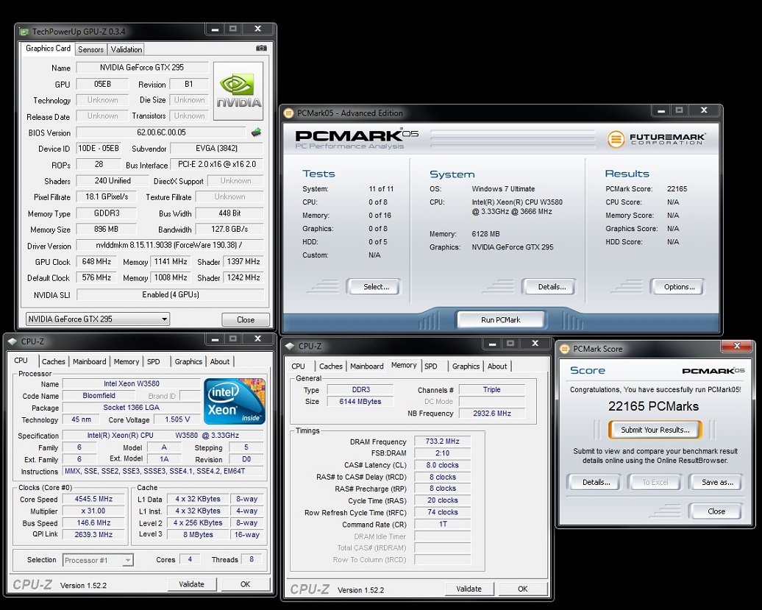
Task: Open SPD tab in left CPU-Z window
Action: pyautogui.click(x=154, y=361)
